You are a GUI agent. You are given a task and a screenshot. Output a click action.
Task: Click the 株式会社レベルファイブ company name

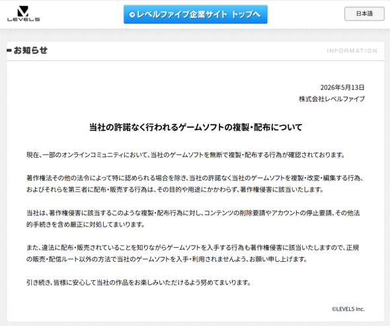pyautogui.click(x=332, y=99)
